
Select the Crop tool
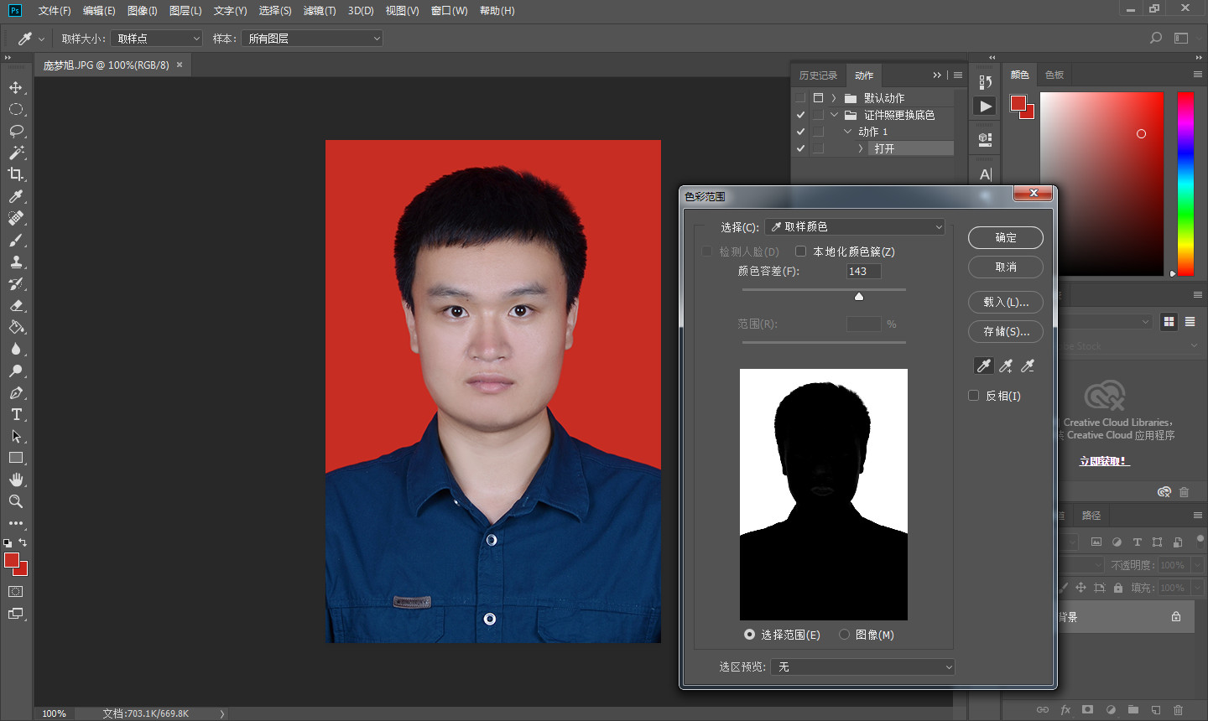coord(16,174)
